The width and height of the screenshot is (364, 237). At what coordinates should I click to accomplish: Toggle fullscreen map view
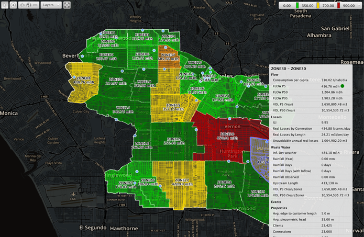tap(67, 5)
